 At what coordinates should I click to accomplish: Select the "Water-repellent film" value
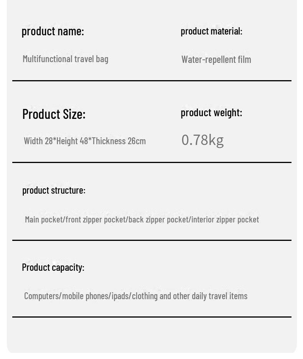tap(216, 59)
